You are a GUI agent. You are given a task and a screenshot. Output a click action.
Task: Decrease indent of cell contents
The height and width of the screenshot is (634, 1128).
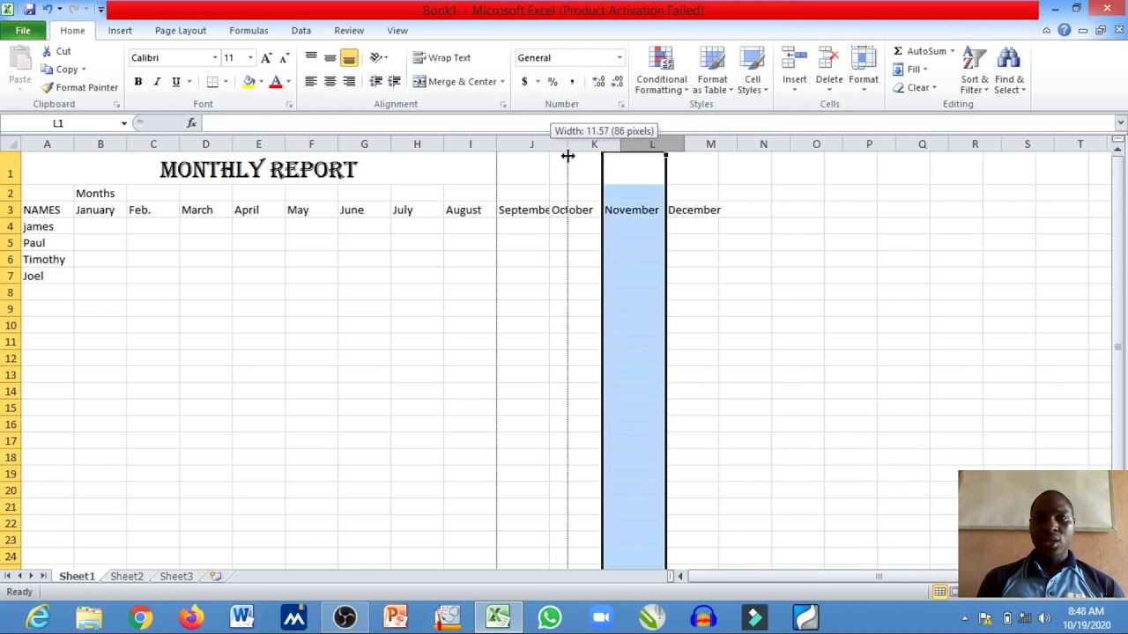click(376, 82)
